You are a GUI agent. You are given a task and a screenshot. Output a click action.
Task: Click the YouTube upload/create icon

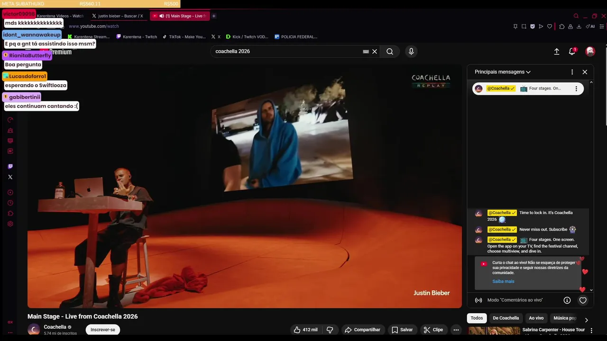(557, 51)
